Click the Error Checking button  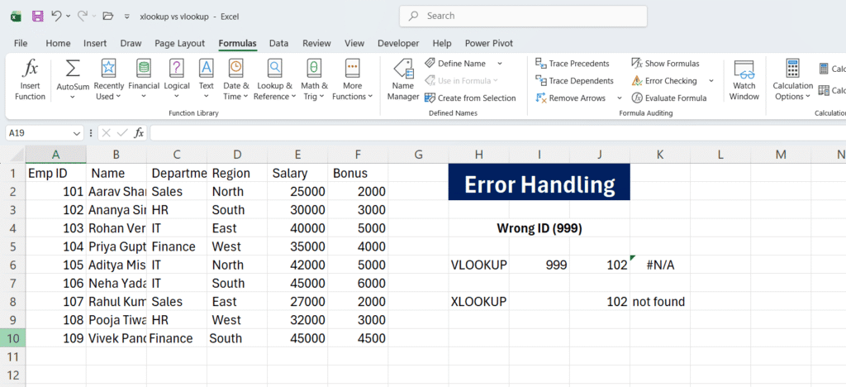665,81
